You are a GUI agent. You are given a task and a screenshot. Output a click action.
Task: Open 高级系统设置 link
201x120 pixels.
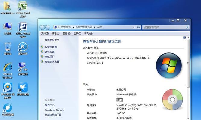(52, 61)
